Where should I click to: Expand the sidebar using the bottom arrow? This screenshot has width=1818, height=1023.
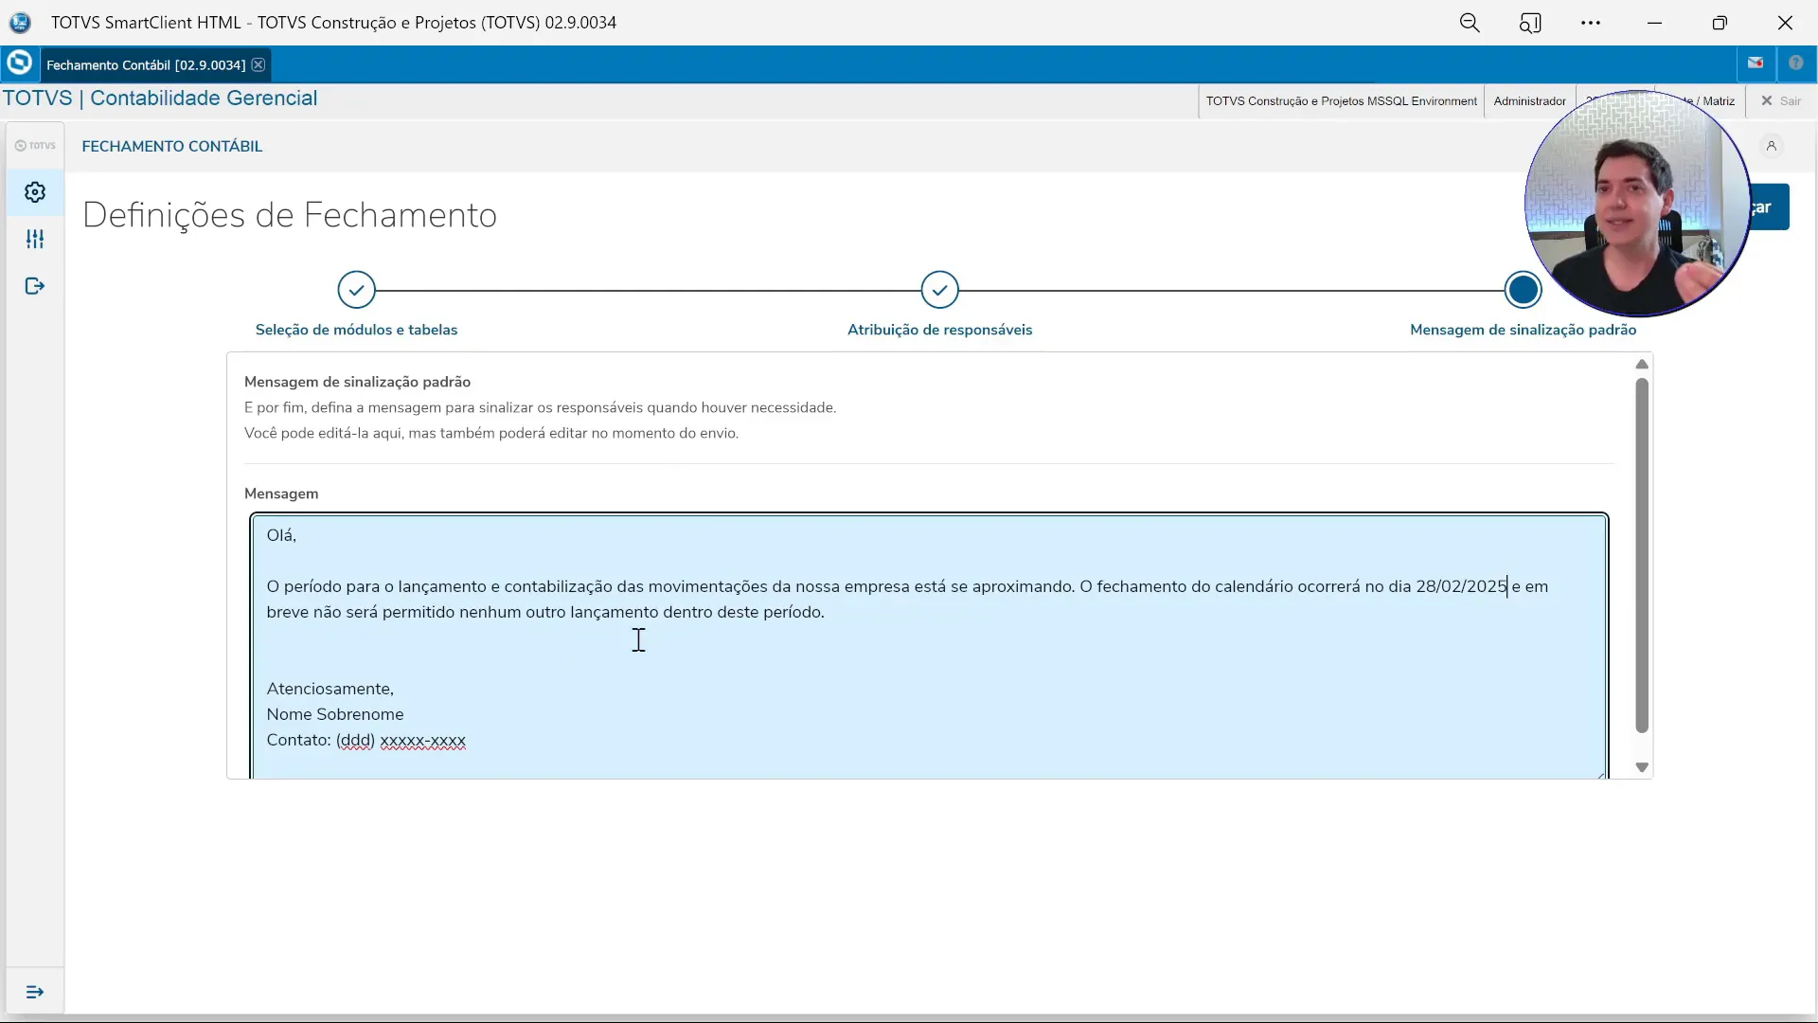tap(35, 992)
